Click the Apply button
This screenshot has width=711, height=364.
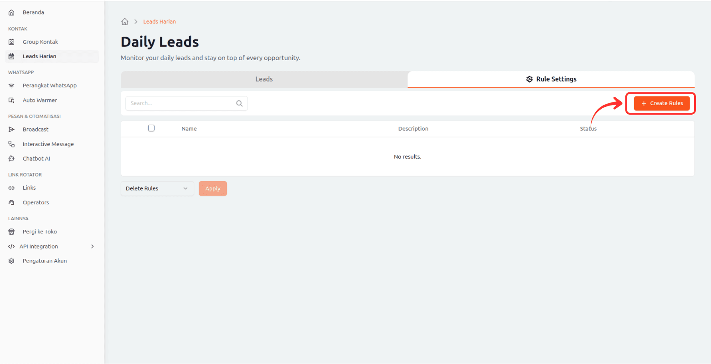[x=213, y=188]
